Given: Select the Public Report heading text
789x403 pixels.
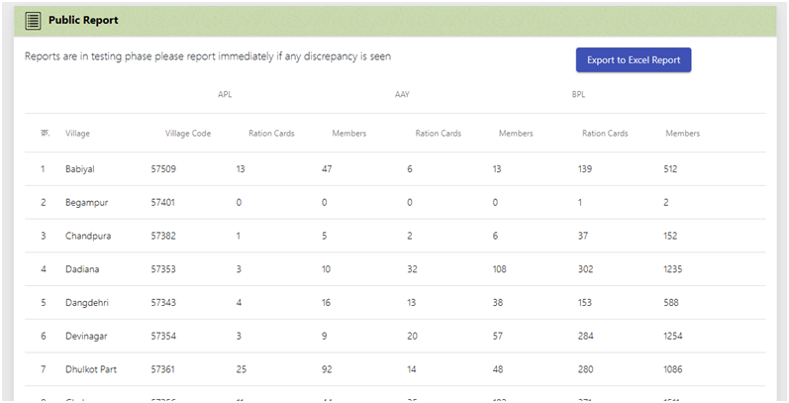Looking at the screenshot, I should click(x=83, y=21).
